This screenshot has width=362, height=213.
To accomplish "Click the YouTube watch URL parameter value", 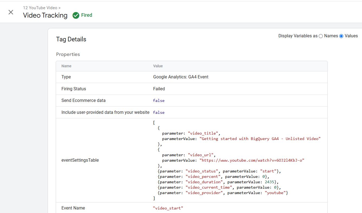I will (252, 160).
